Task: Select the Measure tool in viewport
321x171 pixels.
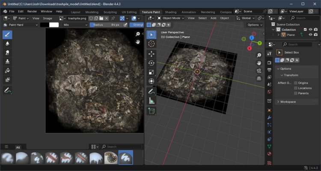Action: tap(152, 100)
